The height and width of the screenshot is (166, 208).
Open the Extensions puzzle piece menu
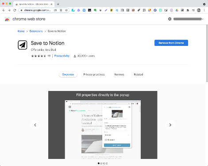(x=188, y=10)
